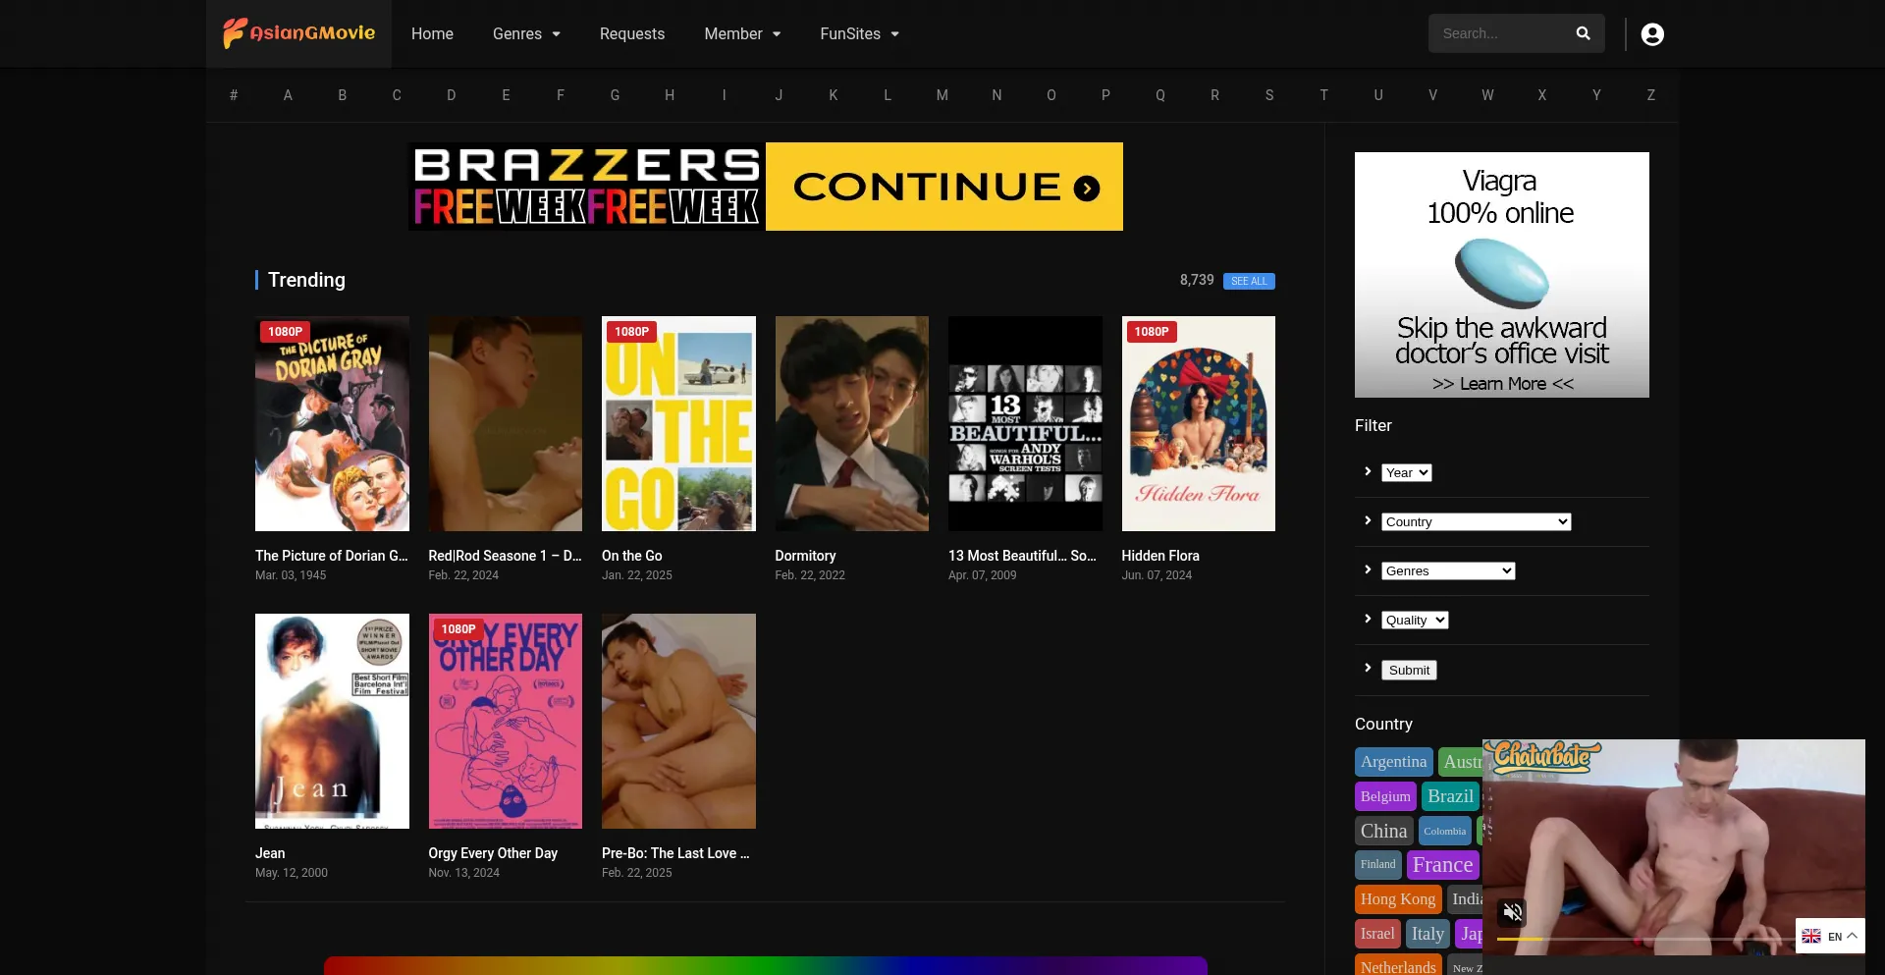Screen dimensions: 1885x975
Task: Open the Genres filter dropdown
Action: tap(1447, 571)
